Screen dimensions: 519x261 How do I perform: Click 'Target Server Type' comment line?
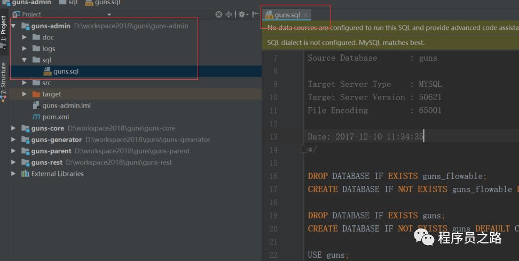375,84
